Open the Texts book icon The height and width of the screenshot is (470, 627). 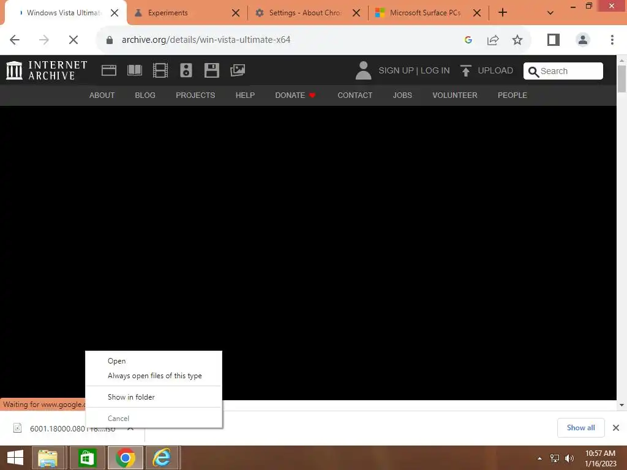[134, 70]
